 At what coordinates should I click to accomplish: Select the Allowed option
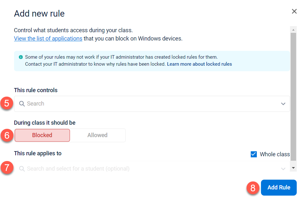(x=97, y=135)
